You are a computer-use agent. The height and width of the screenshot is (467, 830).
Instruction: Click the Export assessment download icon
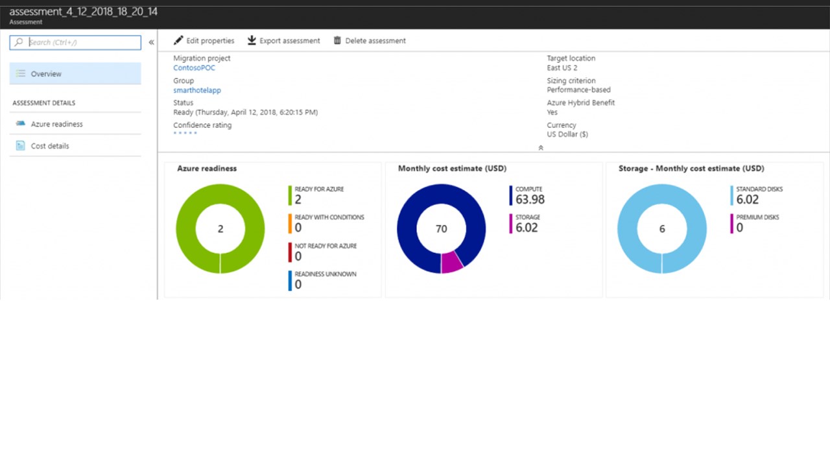click(252, 40)
